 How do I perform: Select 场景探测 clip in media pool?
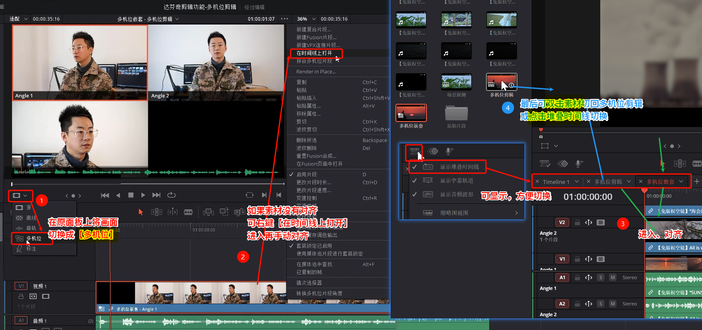click(456, 82)
